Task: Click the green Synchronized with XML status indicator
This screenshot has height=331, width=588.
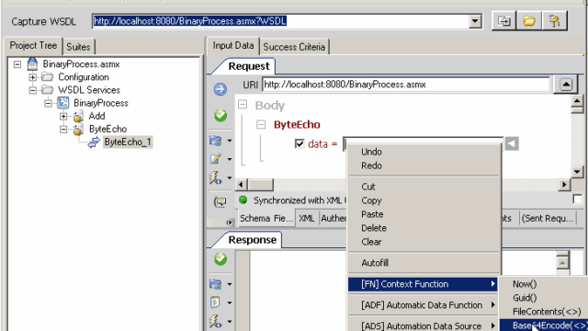Action: click(x=243, y=200)
